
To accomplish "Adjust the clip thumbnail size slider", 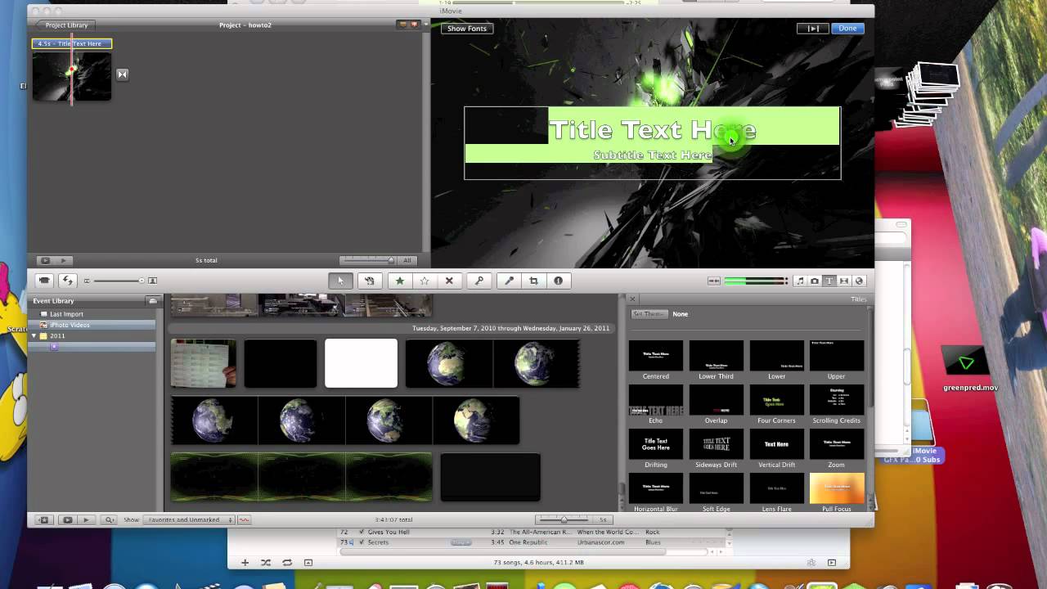I will pyautogui.click(x=118, y=281).
